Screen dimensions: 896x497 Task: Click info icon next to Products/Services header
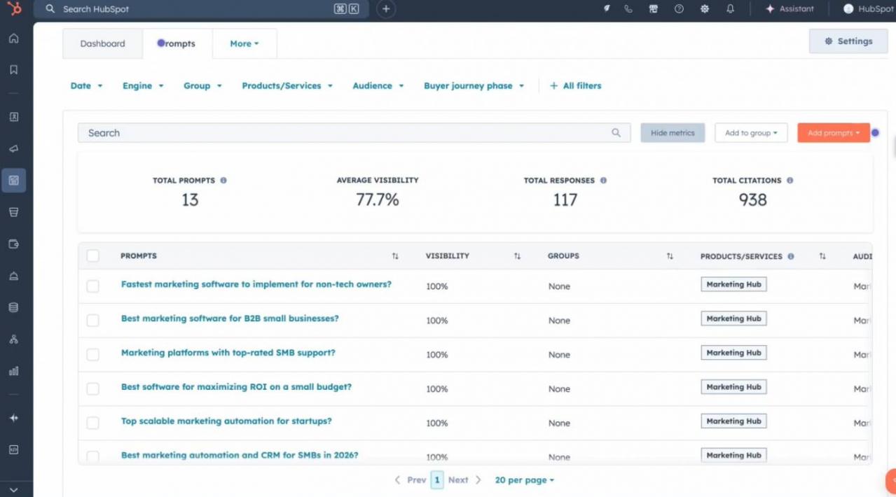(791, 256)
